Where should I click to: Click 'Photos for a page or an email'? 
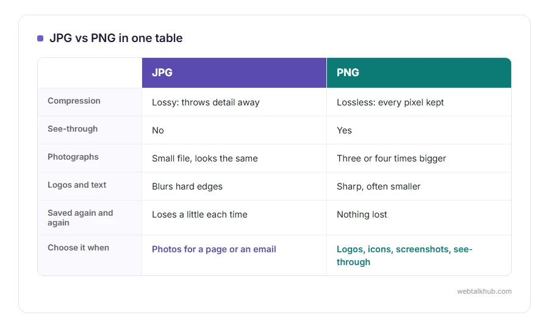point(214,249)
